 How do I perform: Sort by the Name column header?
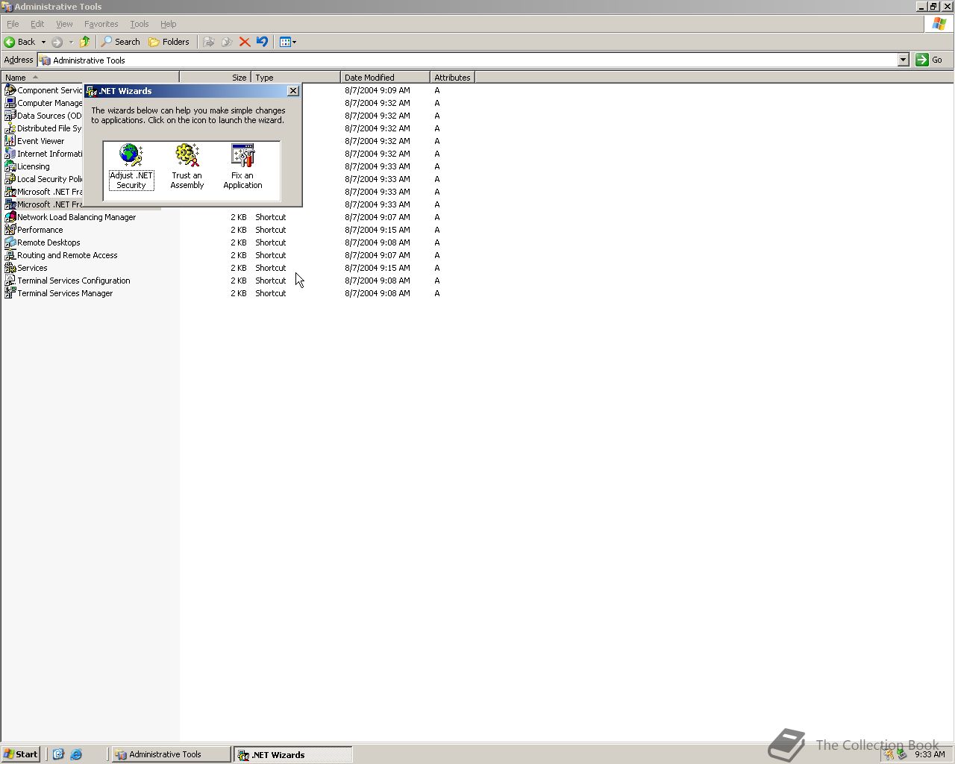point(90,78)
